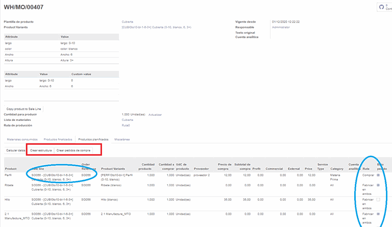392x227 pixels.
Task: Switch to the Materiales consumidos tab
Action: click(x=21, y=139)
